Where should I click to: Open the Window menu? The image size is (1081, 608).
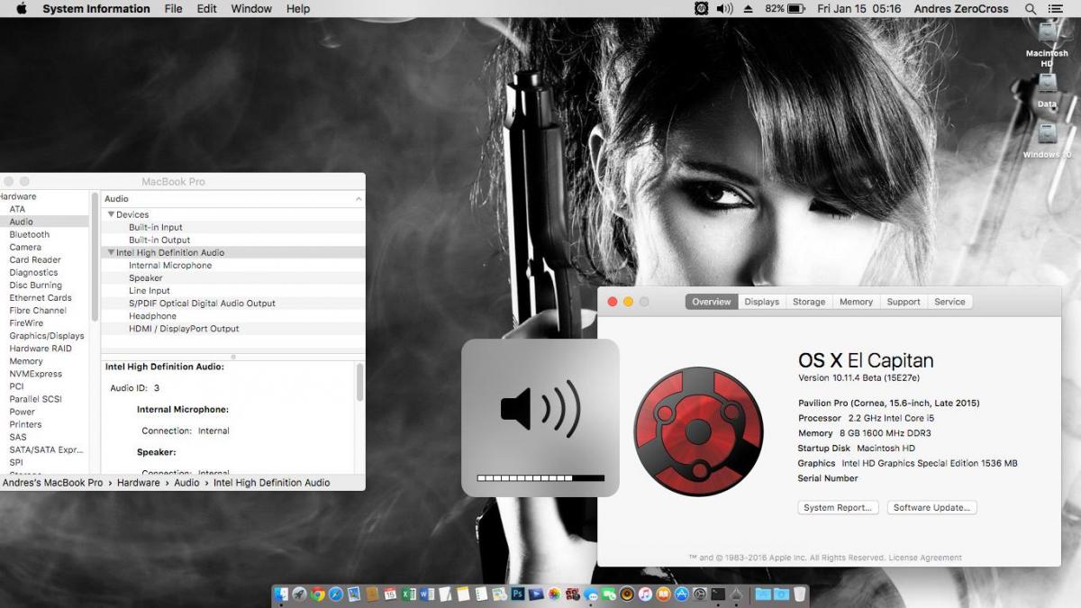(251, 8)
